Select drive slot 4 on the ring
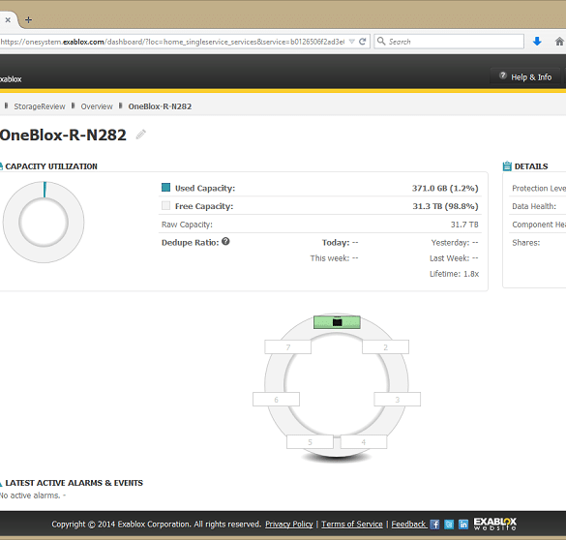566x540 pixels. point(364,442)
